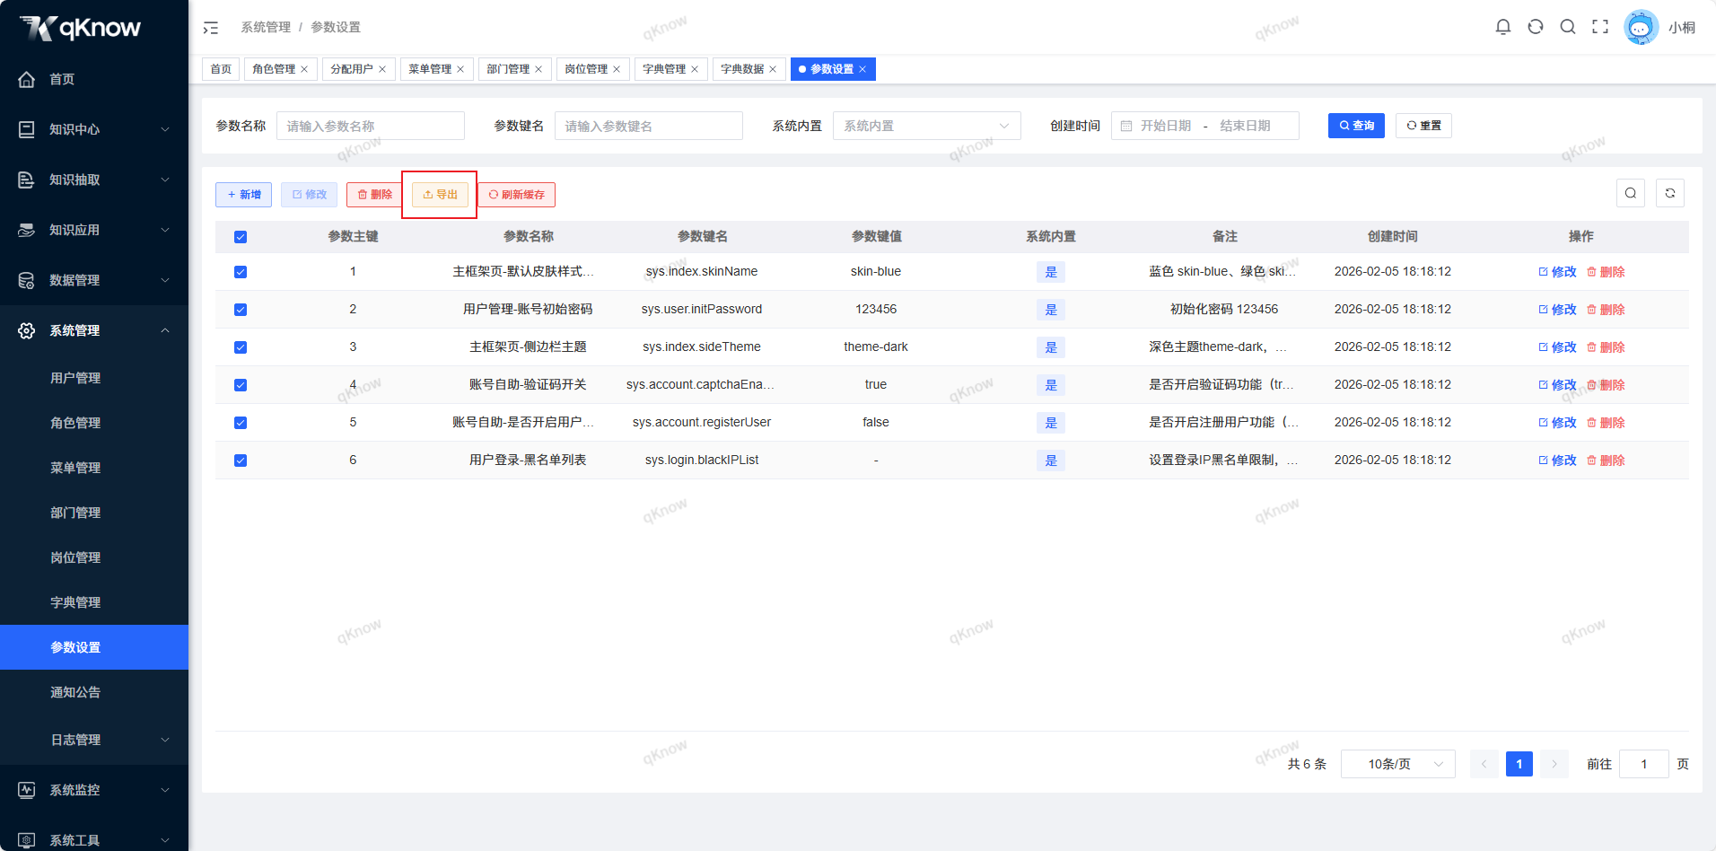
Task: Click 修改 for sys.user.initPassword row
Action: click(x=1557, y=310)
